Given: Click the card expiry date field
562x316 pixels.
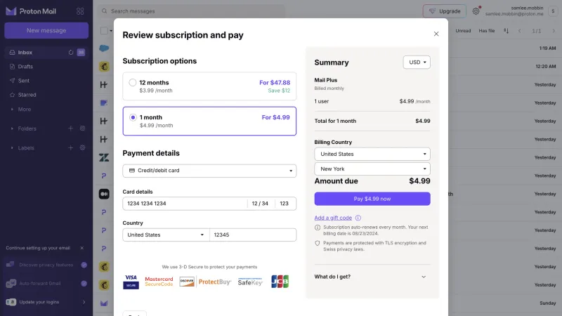Looking at the screenshot, I should tap(260, 204).
